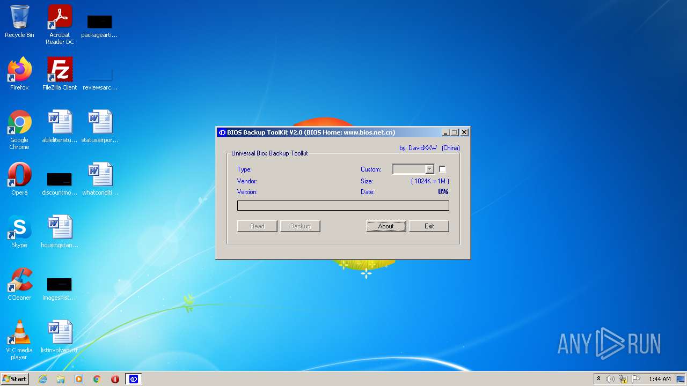Launch the Opera desktop shortcut

coord(19,179)
